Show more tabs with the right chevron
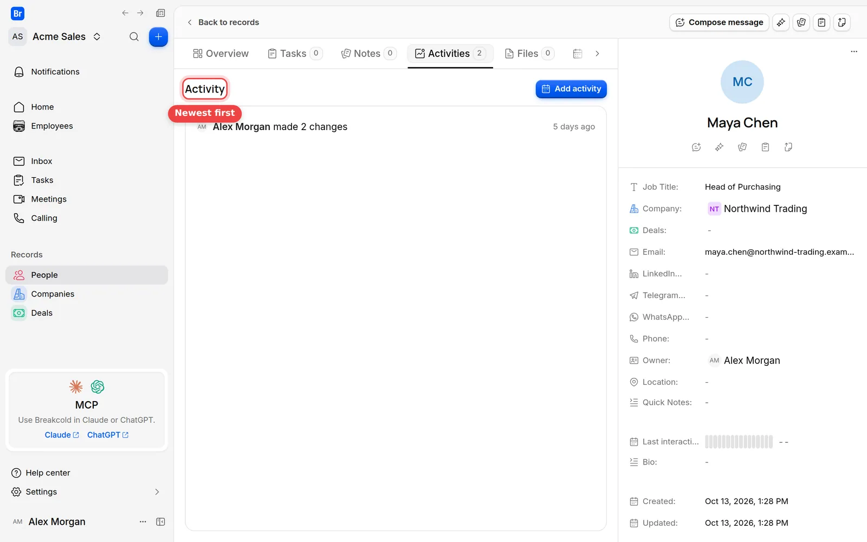Screen dimensions: 867x542 (x=597, y=54)
